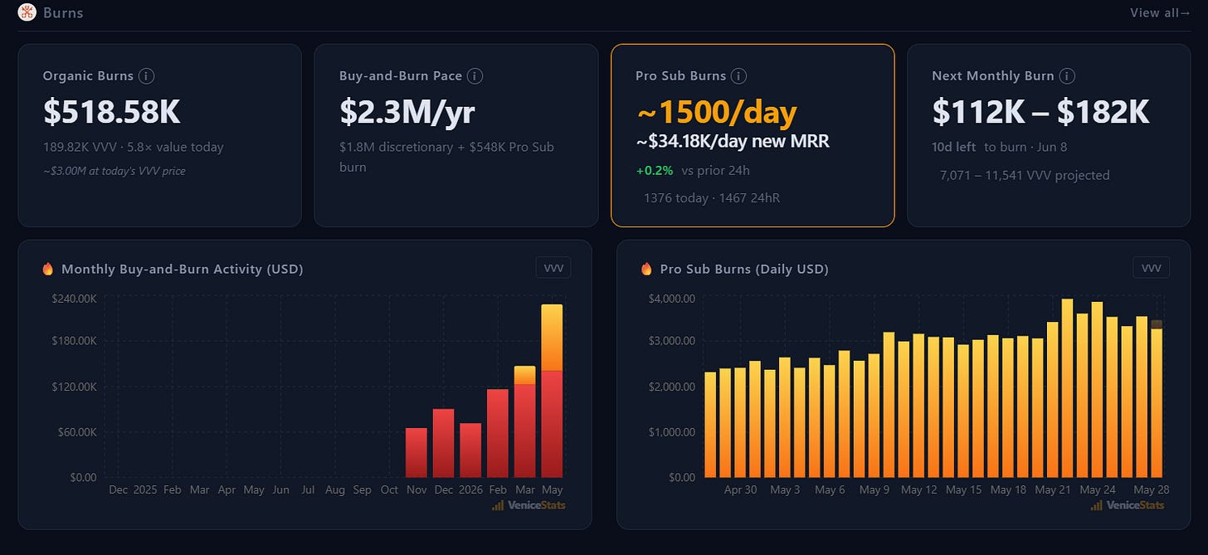Click flame icon of Pro Sub Burns daily chart

646,269
